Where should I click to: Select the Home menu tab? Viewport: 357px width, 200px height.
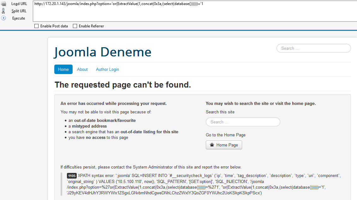click(63, 69)
